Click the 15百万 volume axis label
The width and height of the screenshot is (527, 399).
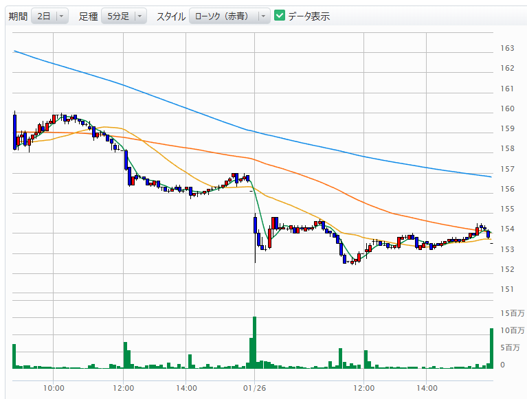(x=512, y=313)
